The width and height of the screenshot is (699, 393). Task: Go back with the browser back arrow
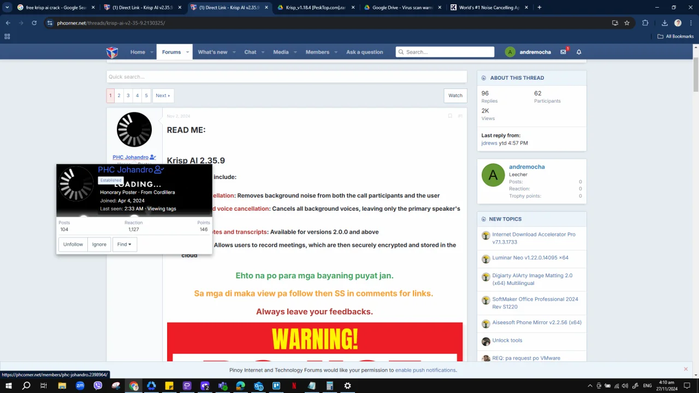coord(8,23)
